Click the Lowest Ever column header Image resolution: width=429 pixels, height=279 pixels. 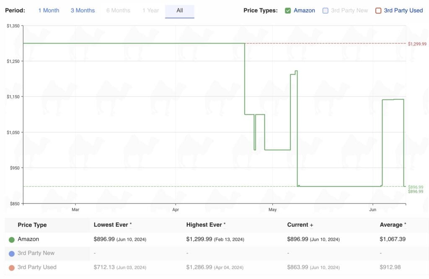click(x=111, y=225)
